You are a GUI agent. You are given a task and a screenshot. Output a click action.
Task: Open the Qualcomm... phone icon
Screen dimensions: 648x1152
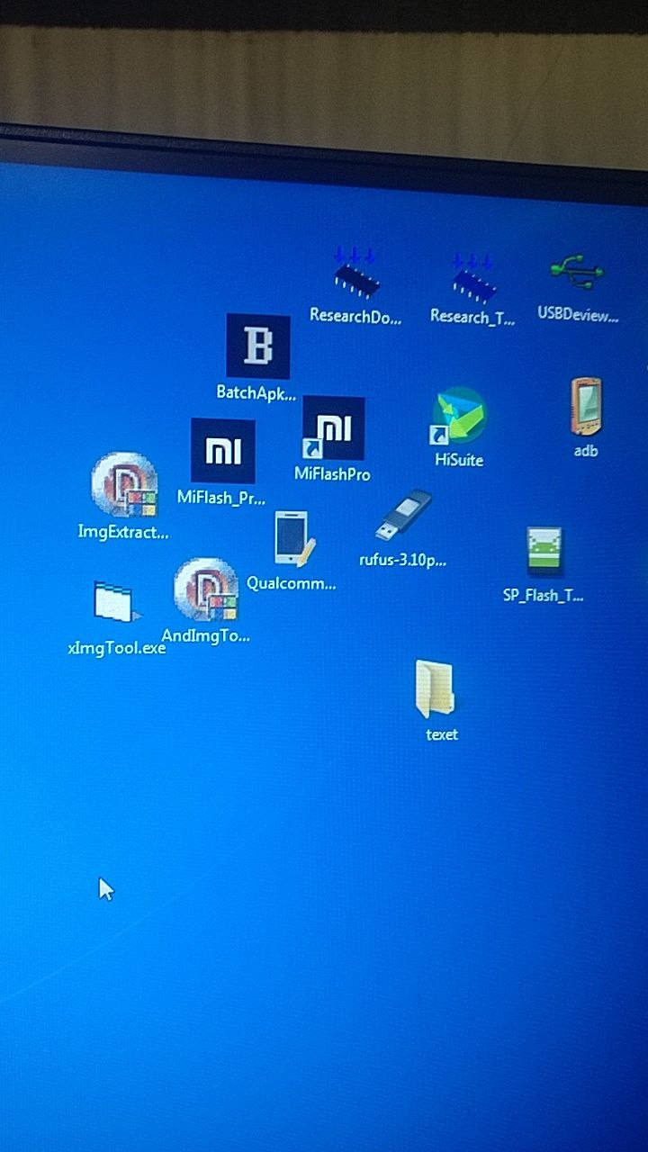294,540
